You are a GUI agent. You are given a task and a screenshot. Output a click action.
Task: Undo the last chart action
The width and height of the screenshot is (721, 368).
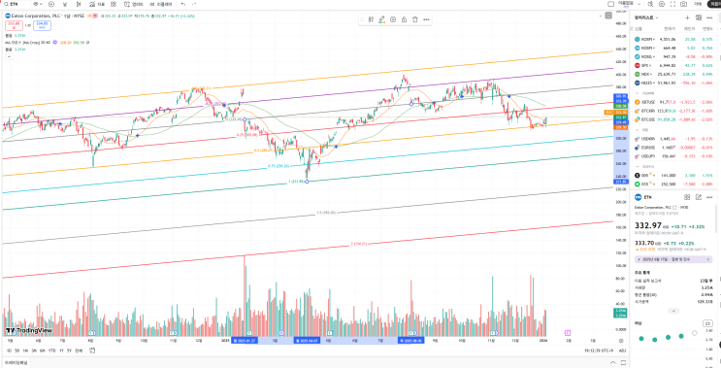tap(183, 4)
